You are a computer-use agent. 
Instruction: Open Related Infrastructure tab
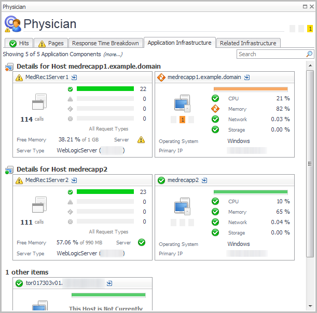pyautogui.click(x=248, y=43)
